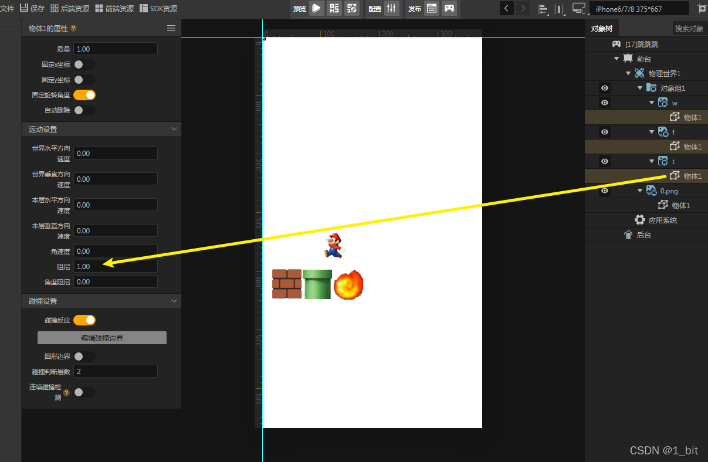Start the preview play button
The height and width of the screenshot is (462, 708).
click(x=317, y=8)
